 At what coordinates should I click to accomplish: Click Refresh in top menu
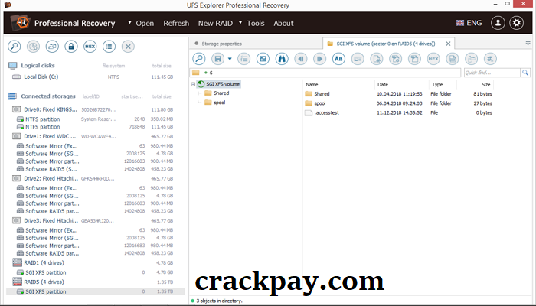point(176,23)
